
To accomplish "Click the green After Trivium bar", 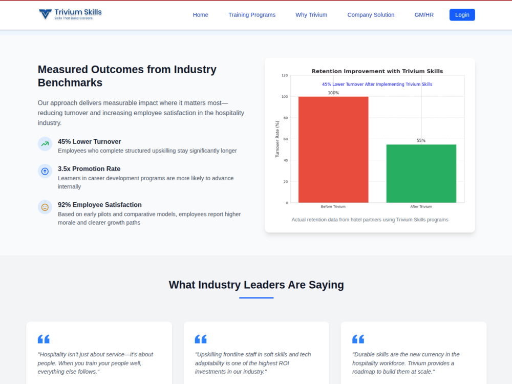I will click(421, 174).
